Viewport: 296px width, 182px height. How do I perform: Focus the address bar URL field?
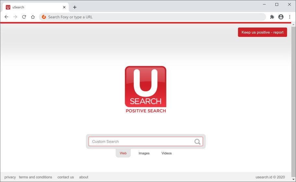(152, 17)
